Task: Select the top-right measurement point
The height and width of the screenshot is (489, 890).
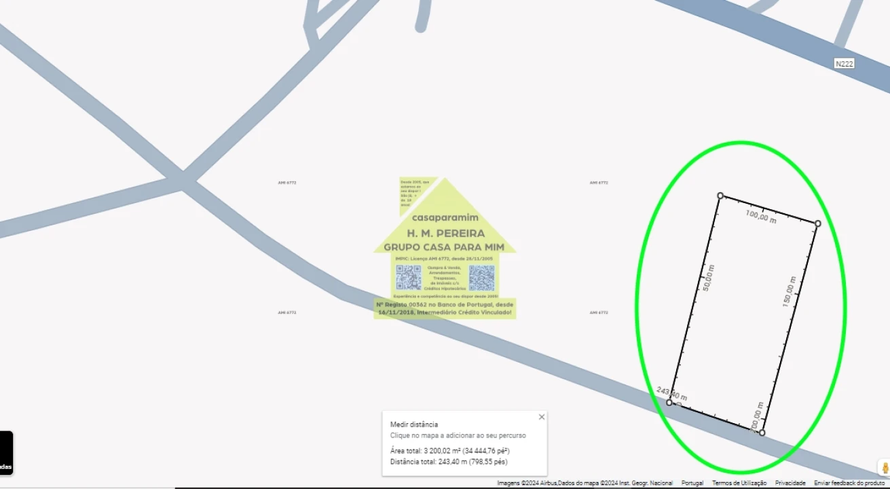Action: pos(817,223)
